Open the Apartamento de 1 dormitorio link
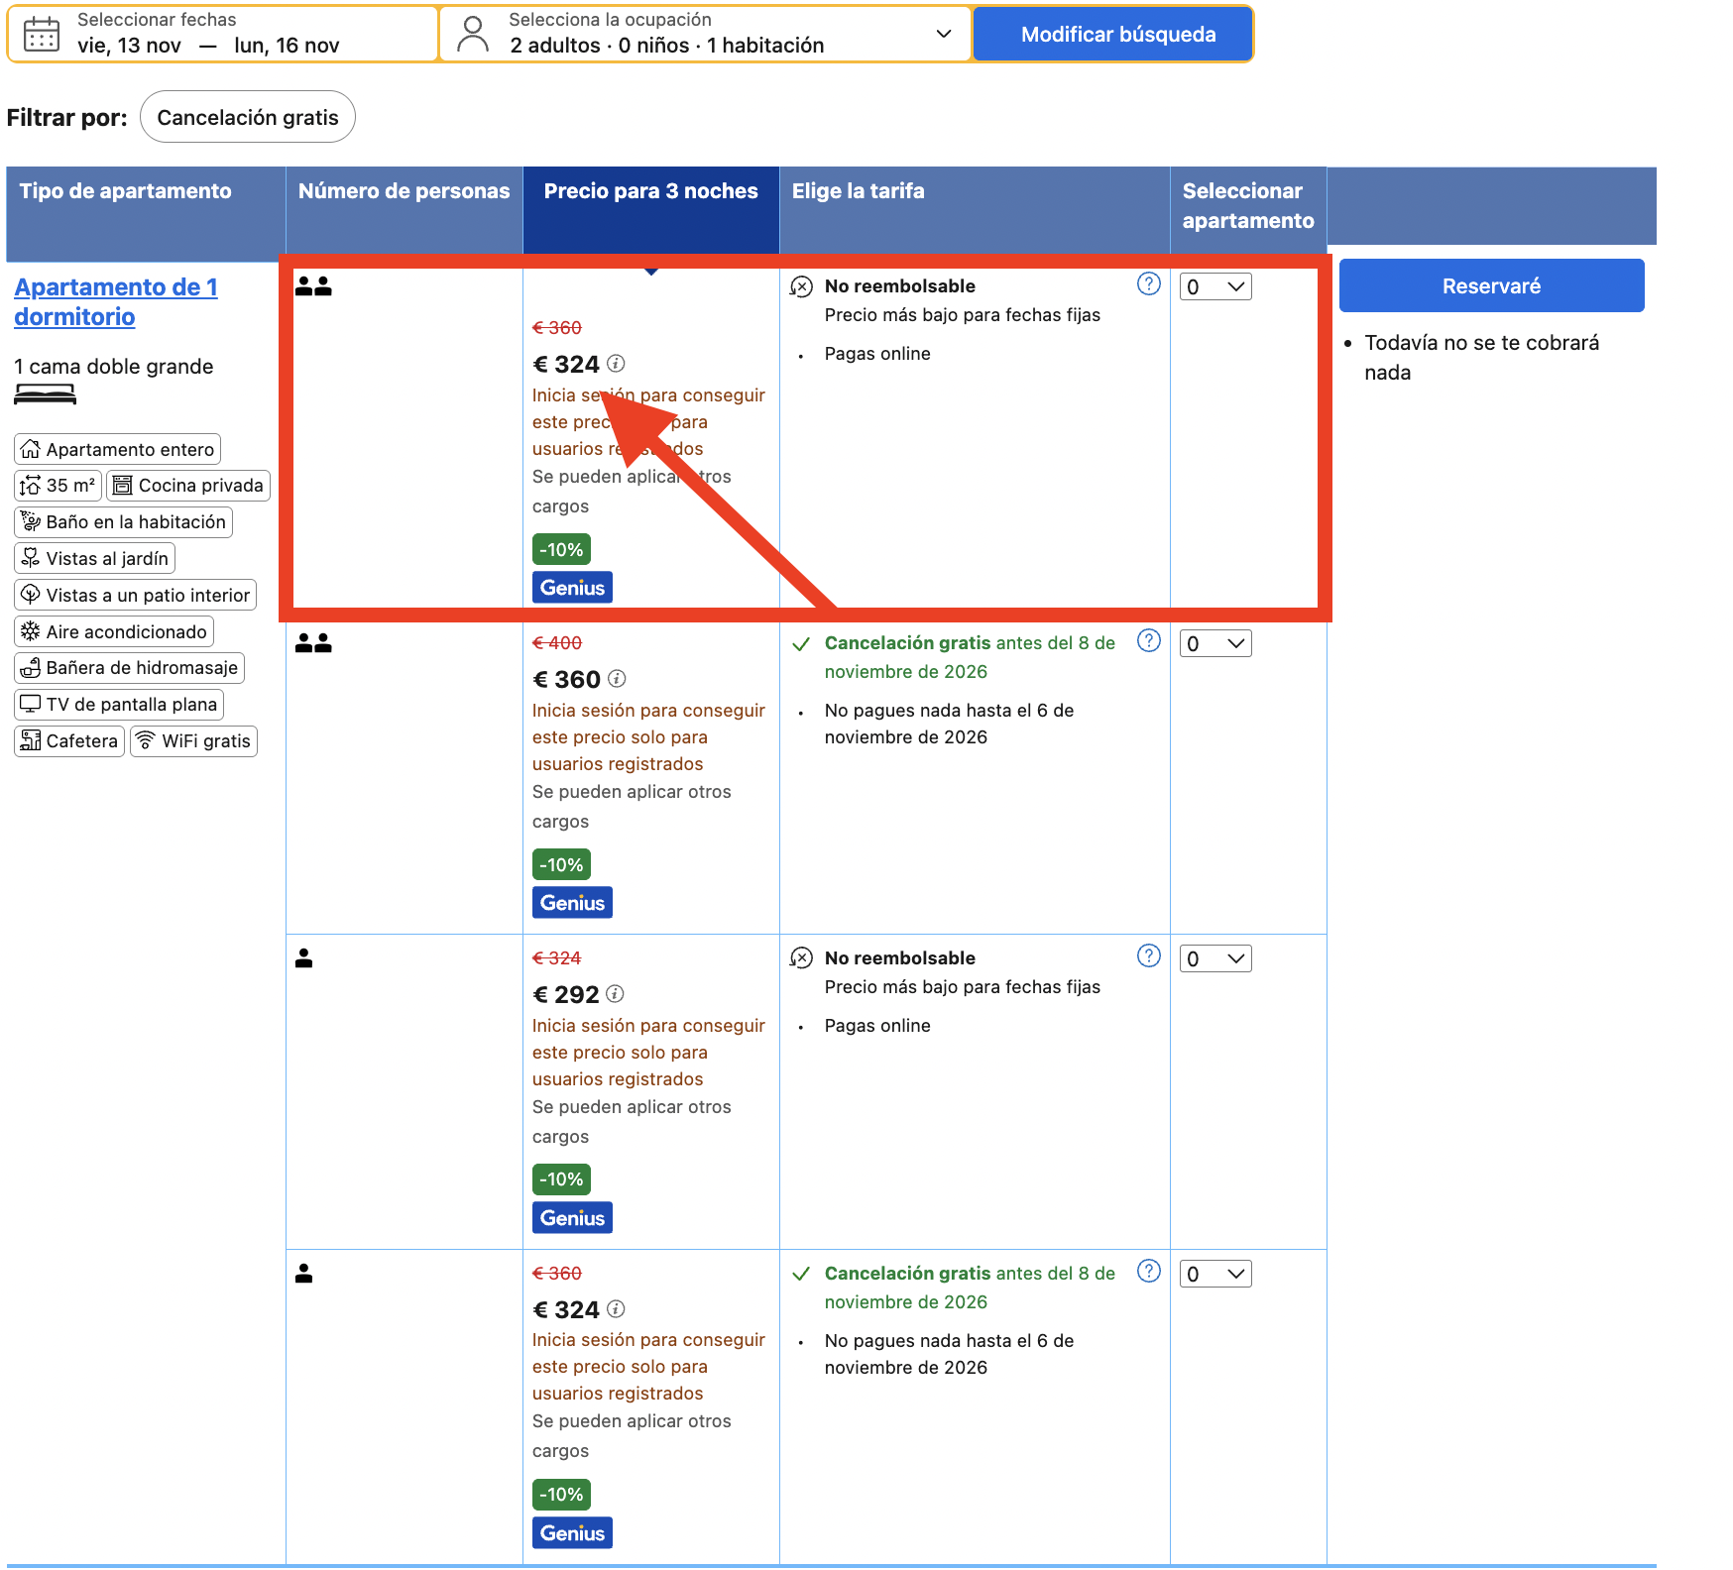This screenshot has width=1733, height=1570. coord(116,301)
